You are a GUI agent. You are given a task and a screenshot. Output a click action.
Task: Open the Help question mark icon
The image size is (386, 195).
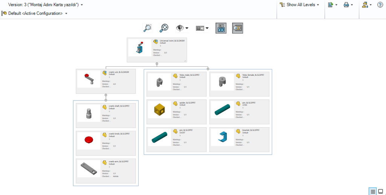point(380,5)
